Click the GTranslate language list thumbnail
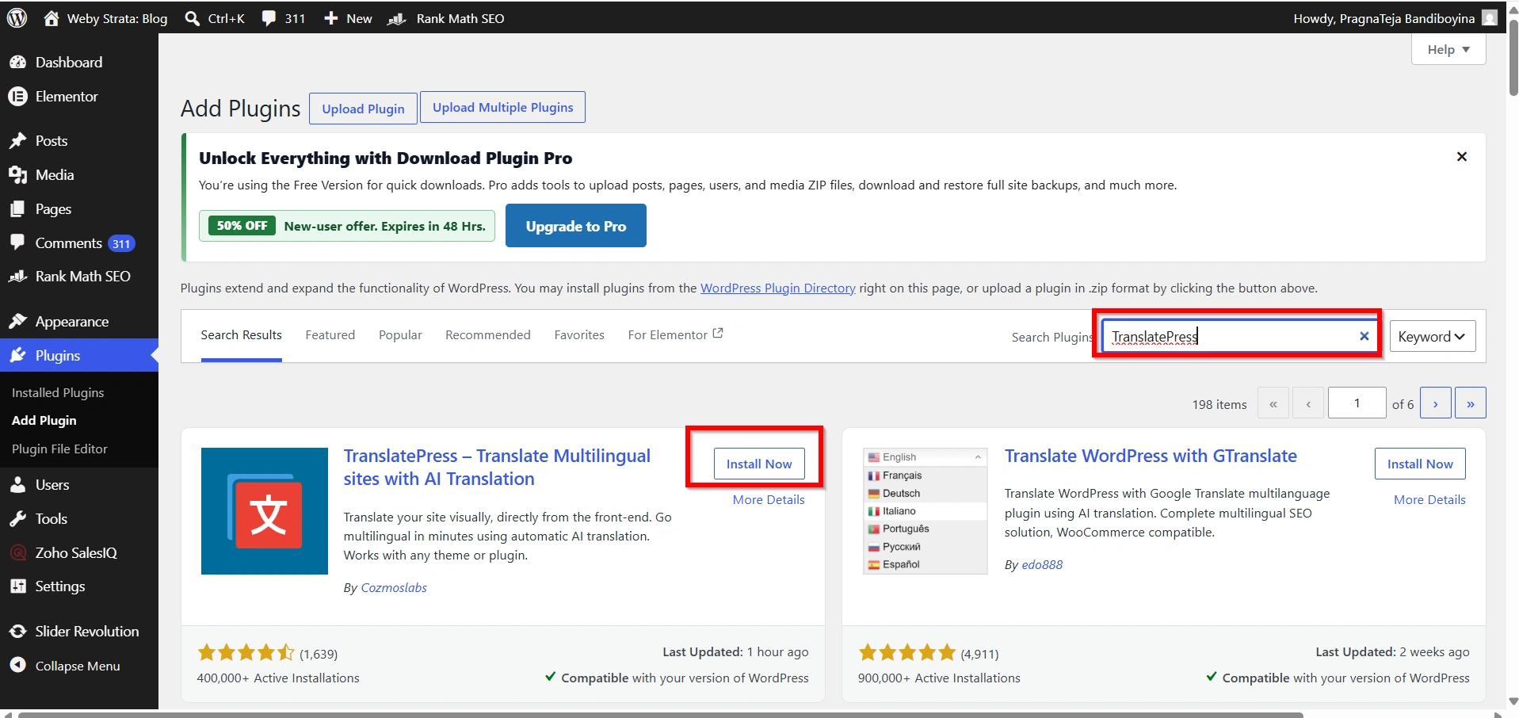This screenshot has height=718, width=1519. coord(925,511)
